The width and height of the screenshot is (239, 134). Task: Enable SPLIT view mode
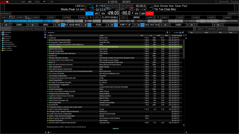coord(201,29)
